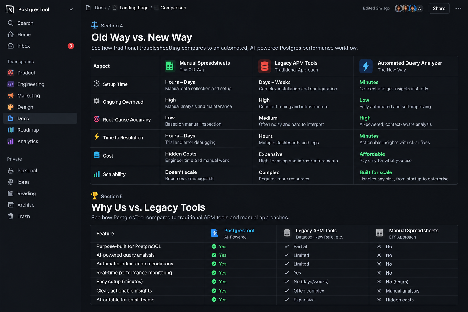Open the PostgresTool workspace dropdown chevron

pyautogui.click(x=71, y=9)
